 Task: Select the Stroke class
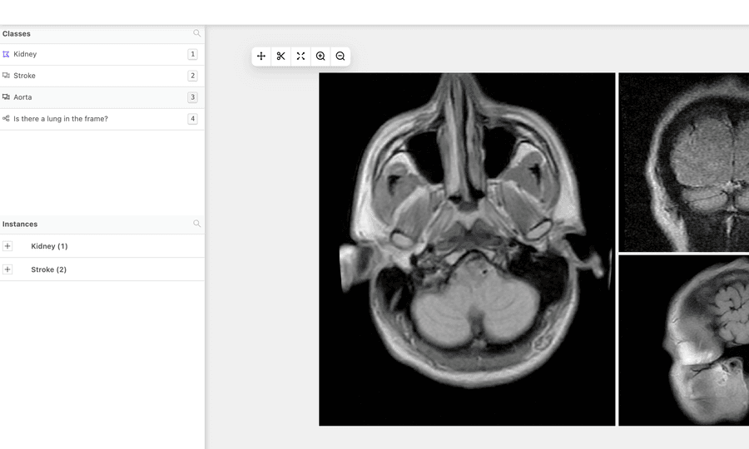[x=102, y=76]
